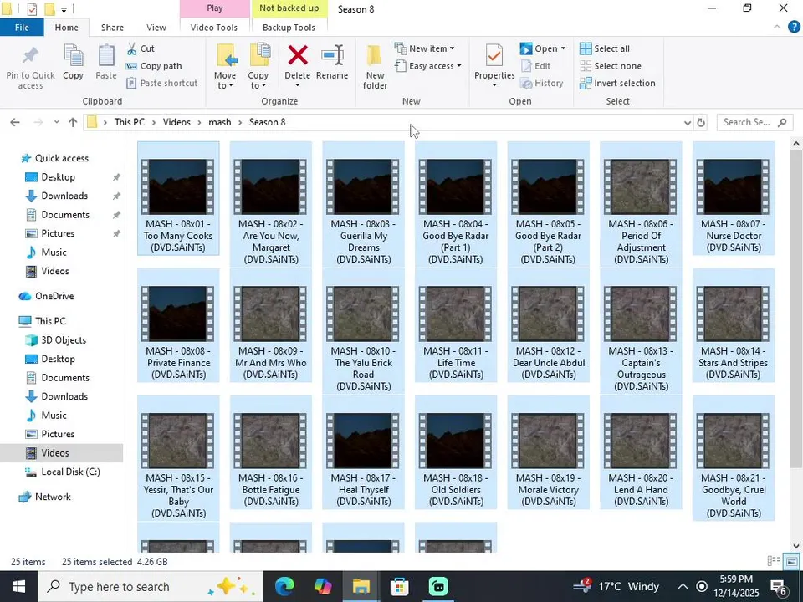This screenshot has height=602, width=803.
Task: Select Network in navigation pane
Action: click(x=53, y=497)
